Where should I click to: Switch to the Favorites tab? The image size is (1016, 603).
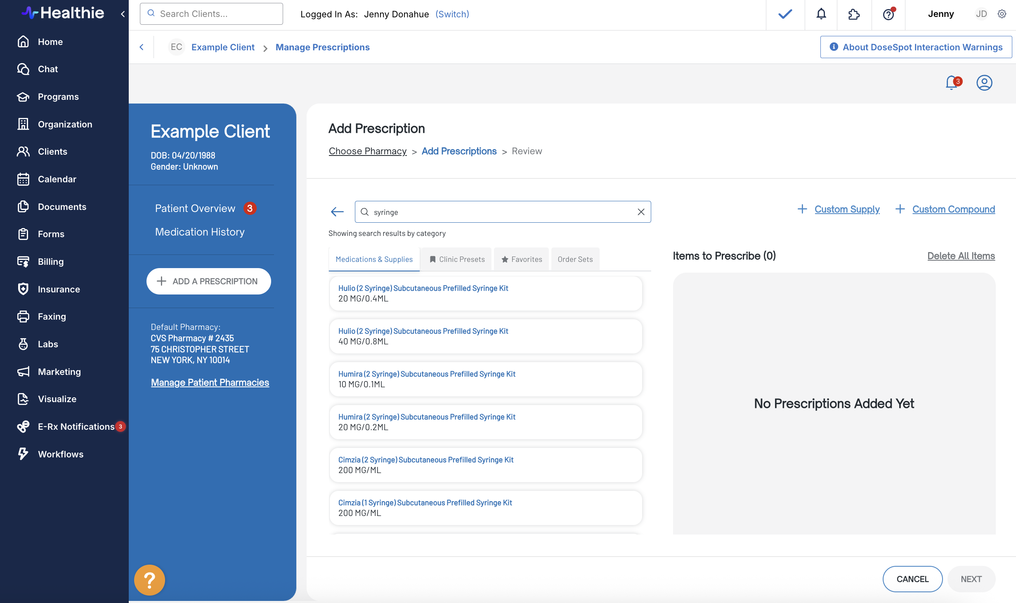[522, 259]
